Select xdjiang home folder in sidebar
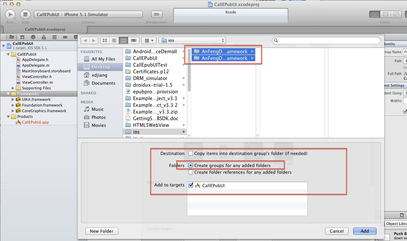The image size is (407, 241). 96,75
